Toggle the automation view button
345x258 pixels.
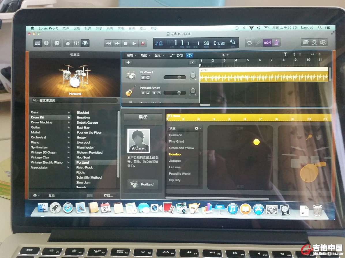click(x=172, y=55)
